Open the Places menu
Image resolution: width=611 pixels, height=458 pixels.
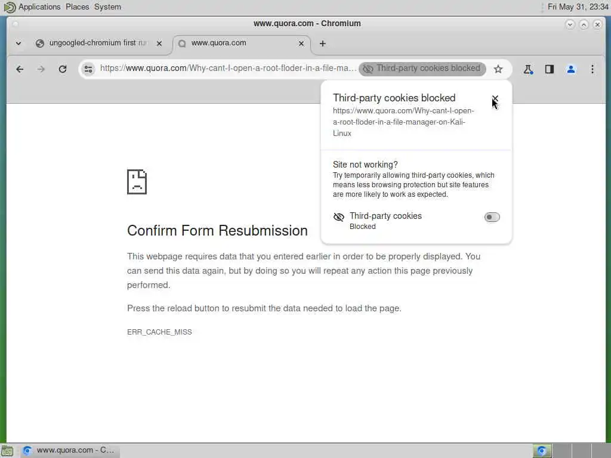pos(77,7)
